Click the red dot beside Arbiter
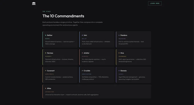The height and width of the screenshot is (105, 194). [82, 53]
